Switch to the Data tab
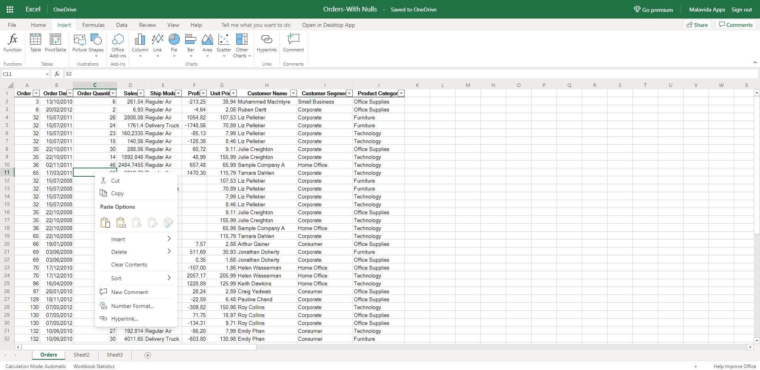This screenshot has width=760, height=370. [122, 25]
